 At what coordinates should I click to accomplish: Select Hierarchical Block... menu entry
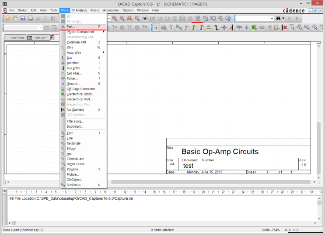[x=83, y=94]
